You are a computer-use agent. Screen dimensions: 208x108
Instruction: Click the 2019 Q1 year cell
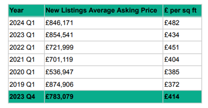[x=22, y=84]
